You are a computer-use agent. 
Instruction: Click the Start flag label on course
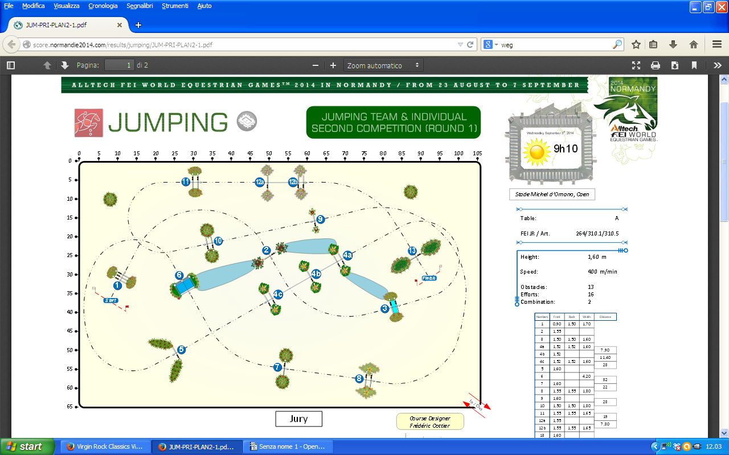coord(111,300)
